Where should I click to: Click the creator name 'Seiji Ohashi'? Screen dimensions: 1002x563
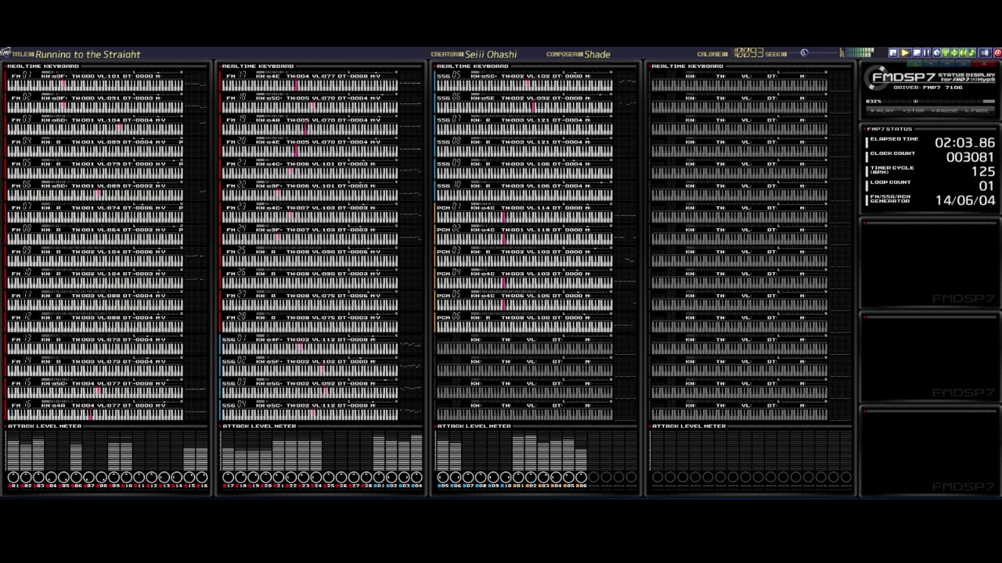pos(491,54)
